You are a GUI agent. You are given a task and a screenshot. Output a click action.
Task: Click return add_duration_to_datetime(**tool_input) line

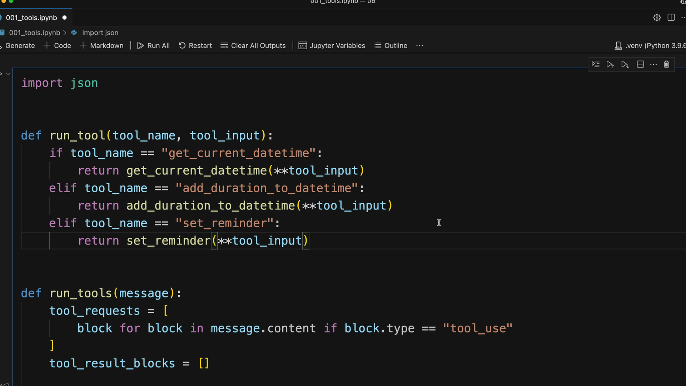[235, 206]
